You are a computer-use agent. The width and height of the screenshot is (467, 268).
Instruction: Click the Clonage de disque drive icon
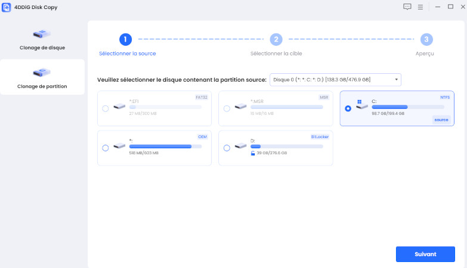coord(42,34)
